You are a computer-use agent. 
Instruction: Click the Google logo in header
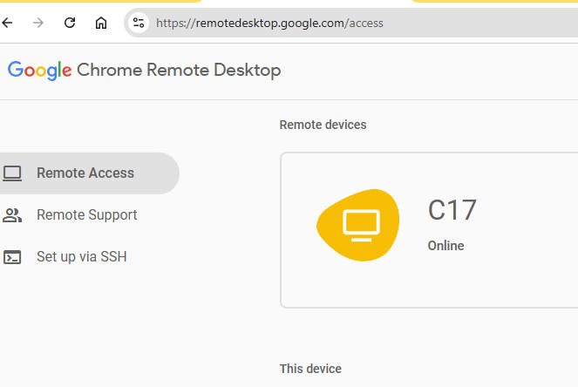[x=39, y=71]
